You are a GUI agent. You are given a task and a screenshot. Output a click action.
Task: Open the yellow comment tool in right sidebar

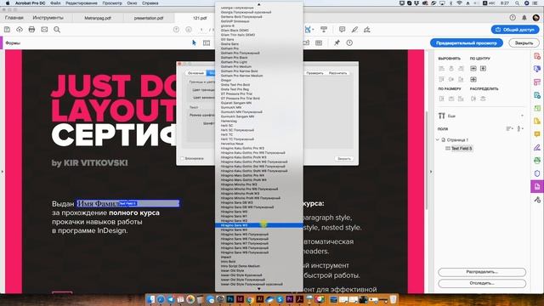click(x=537, y=134)
